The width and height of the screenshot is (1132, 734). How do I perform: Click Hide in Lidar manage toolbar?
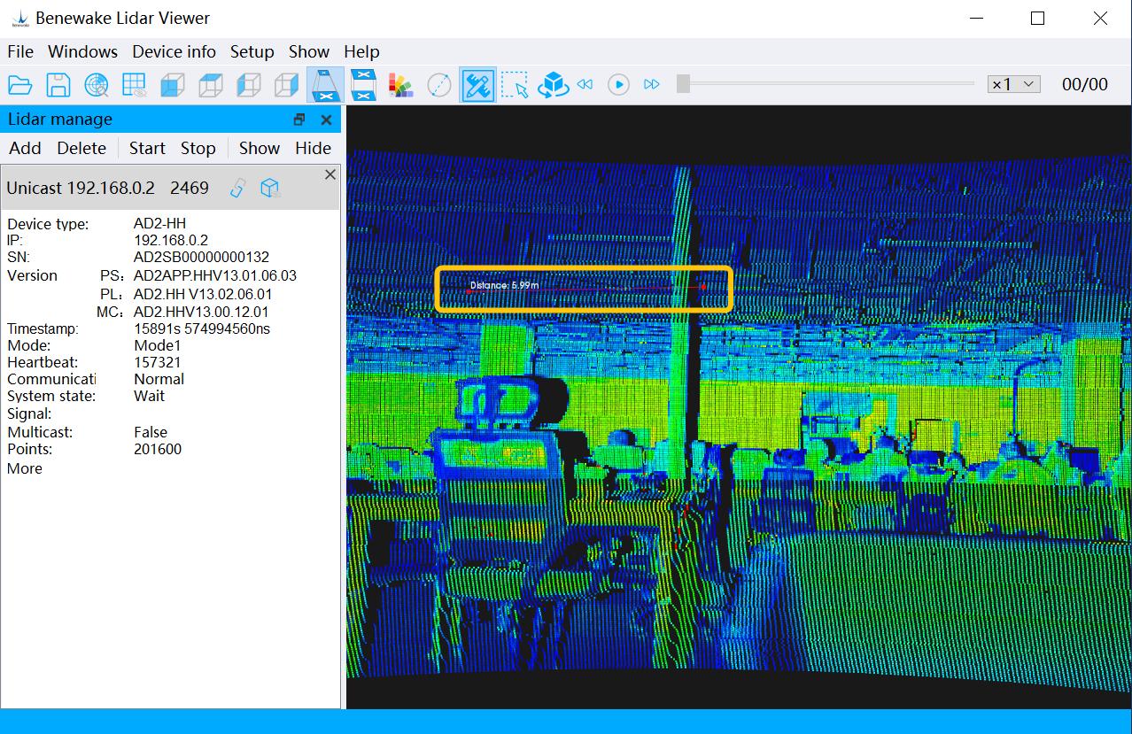(314, 149)
